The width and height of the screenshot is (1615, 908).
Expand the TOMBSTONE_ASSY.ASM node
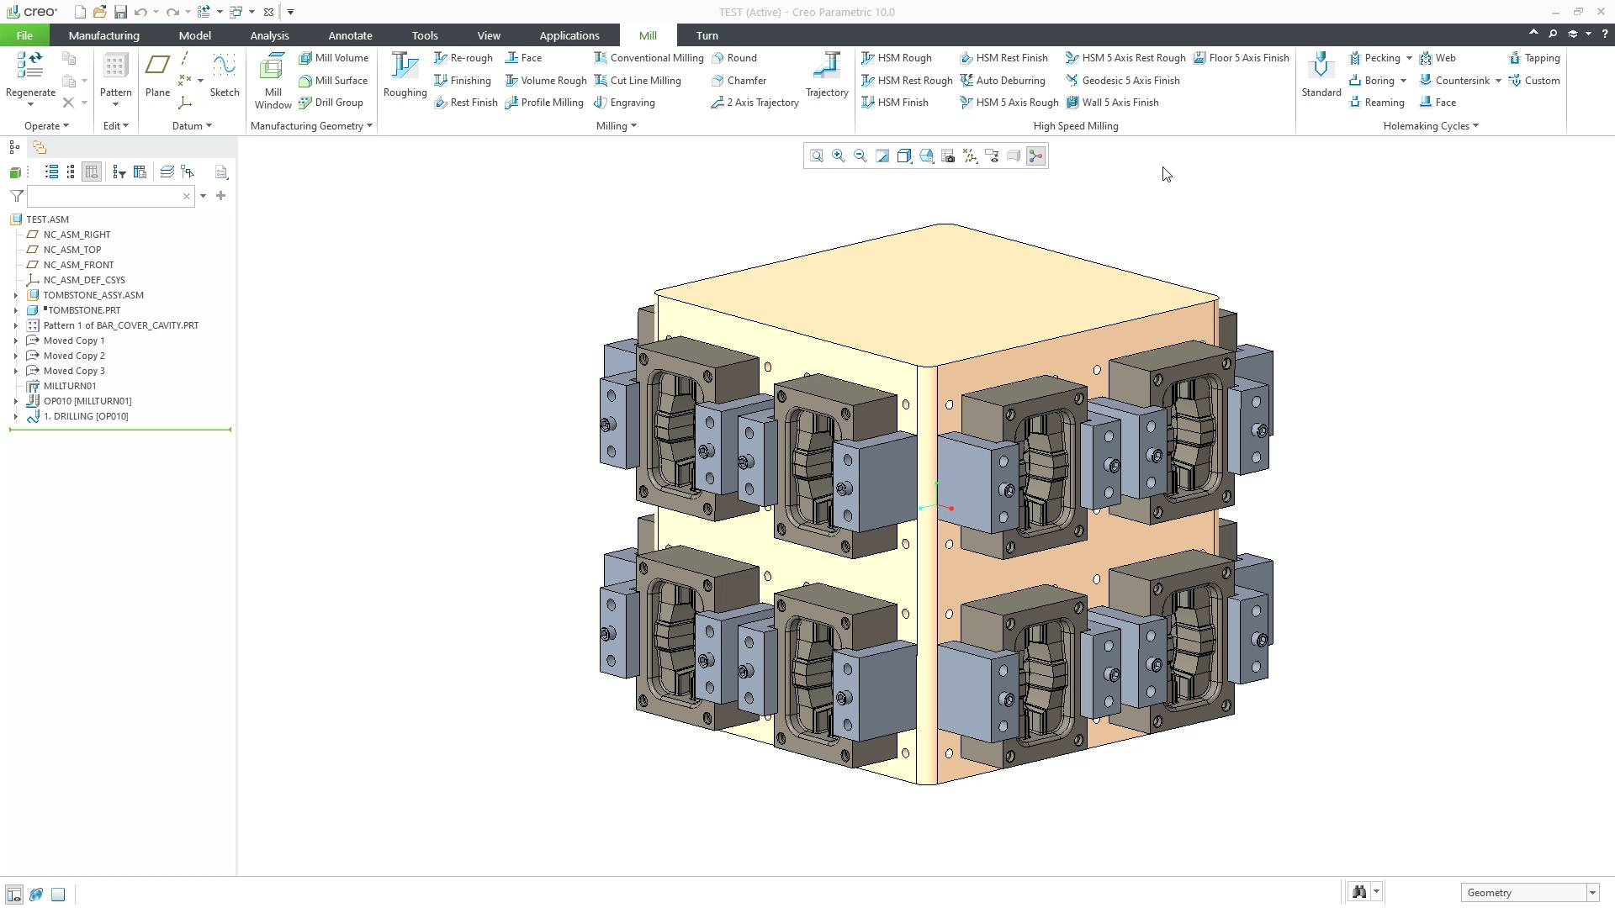click(15, 295)
